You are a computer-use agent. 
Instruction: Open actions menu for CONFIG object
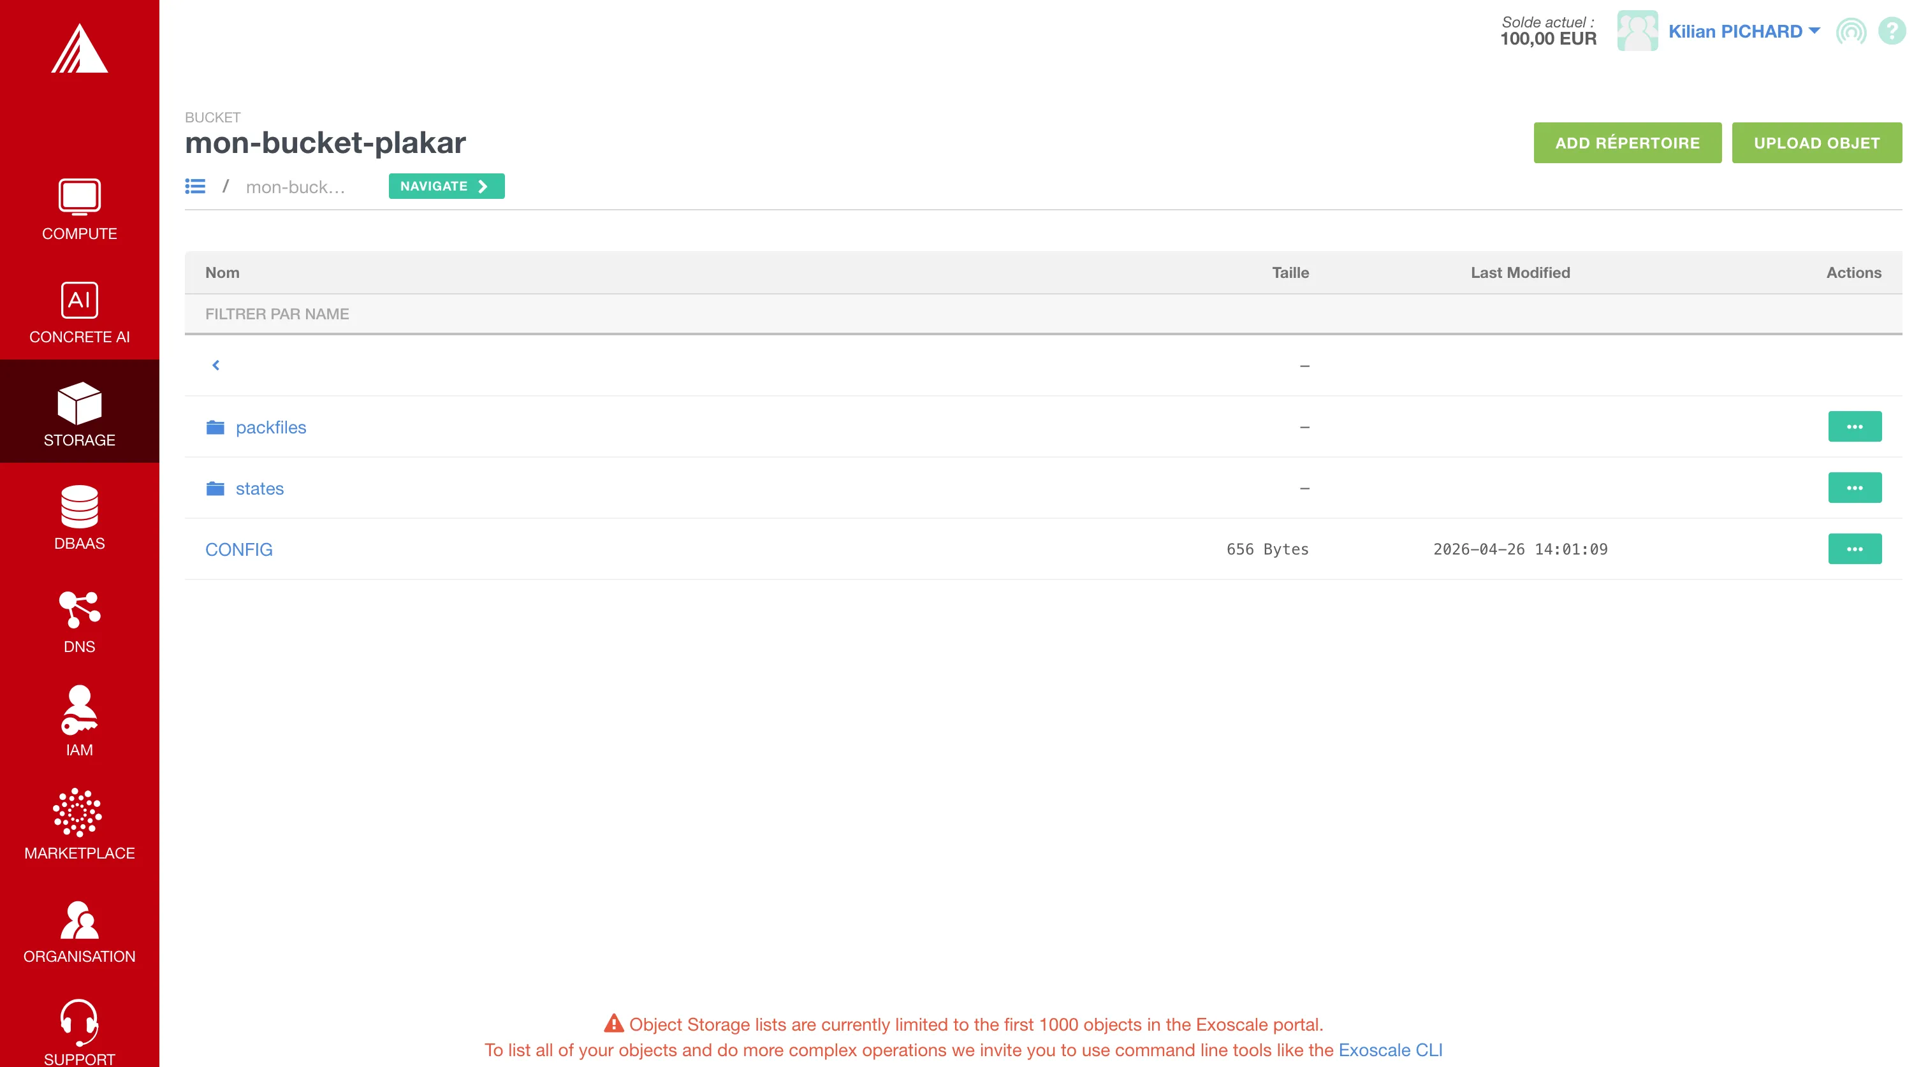(1854, 549)
